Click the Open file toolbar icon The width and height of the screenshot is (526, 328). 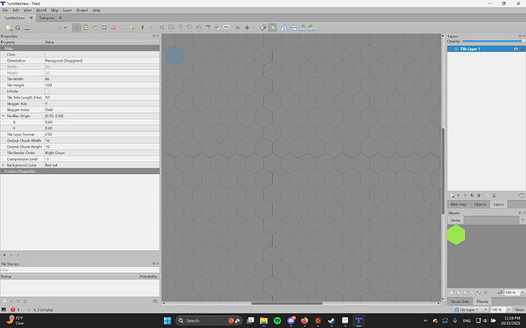tap(18, 28)
